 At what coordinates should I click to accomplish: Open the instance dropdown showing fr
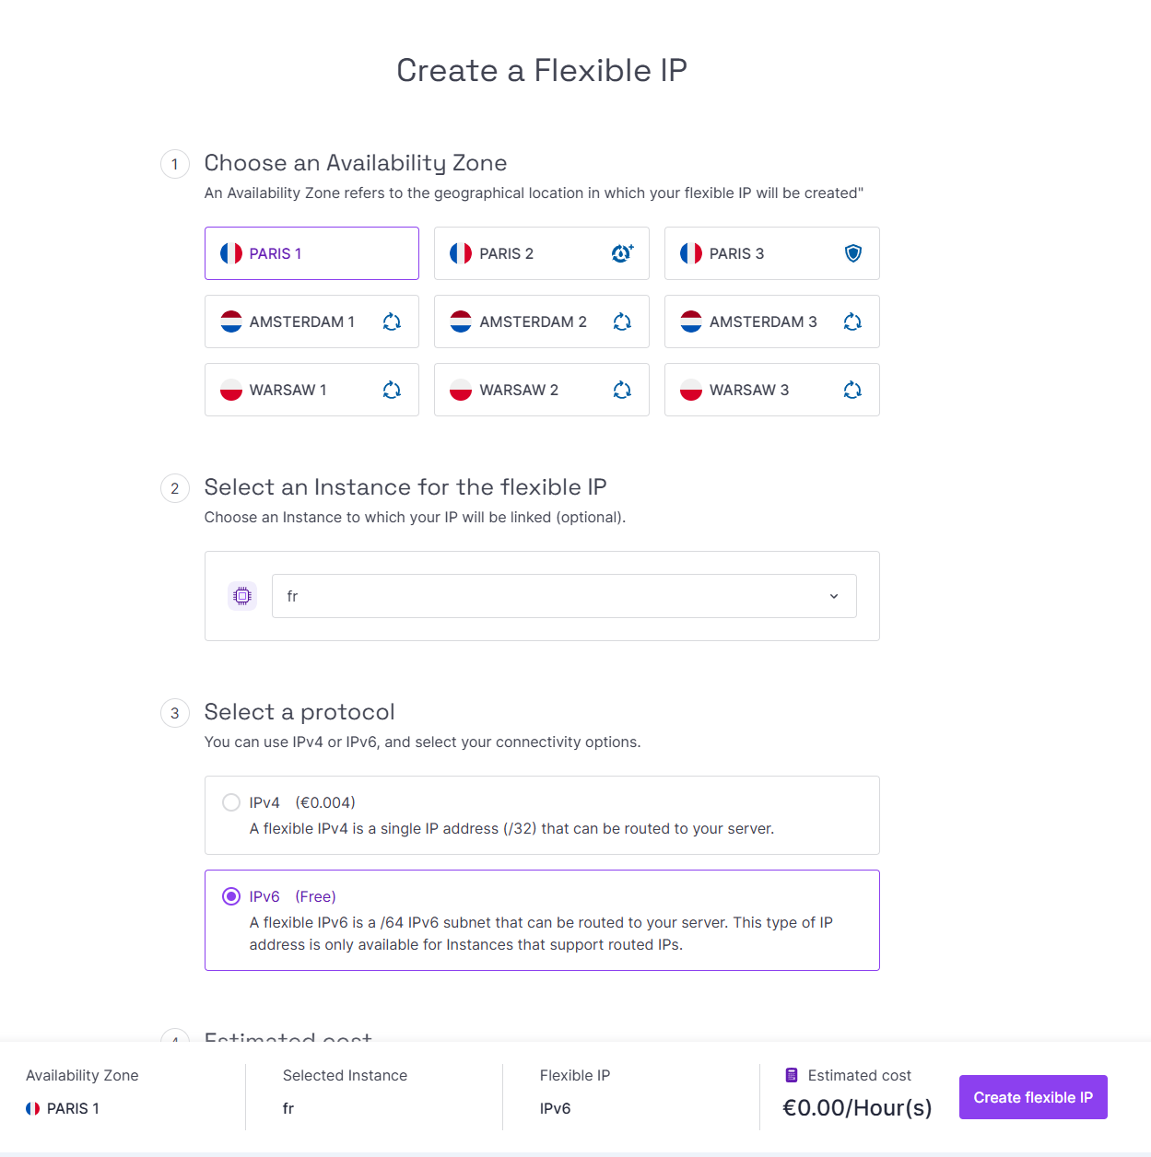point(564,596)
